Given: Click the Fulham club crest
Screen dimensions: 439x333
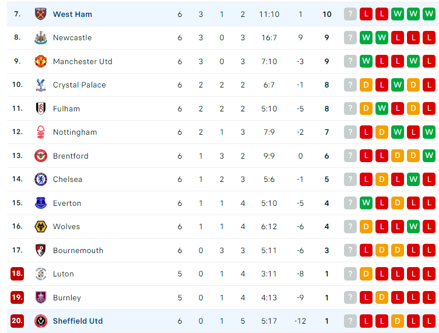Looking at the screenshot, I should pyautogui.click(x=41, y=108).
